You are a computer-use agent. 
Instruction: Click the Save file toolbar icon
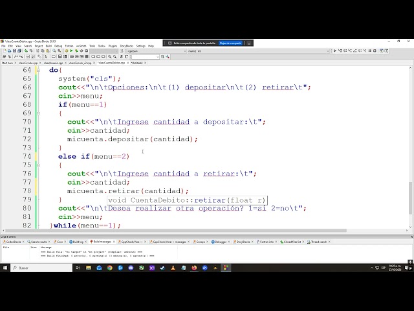point(14,51)
